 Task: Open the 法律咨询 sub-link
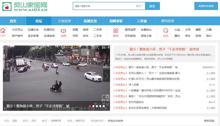49,36
